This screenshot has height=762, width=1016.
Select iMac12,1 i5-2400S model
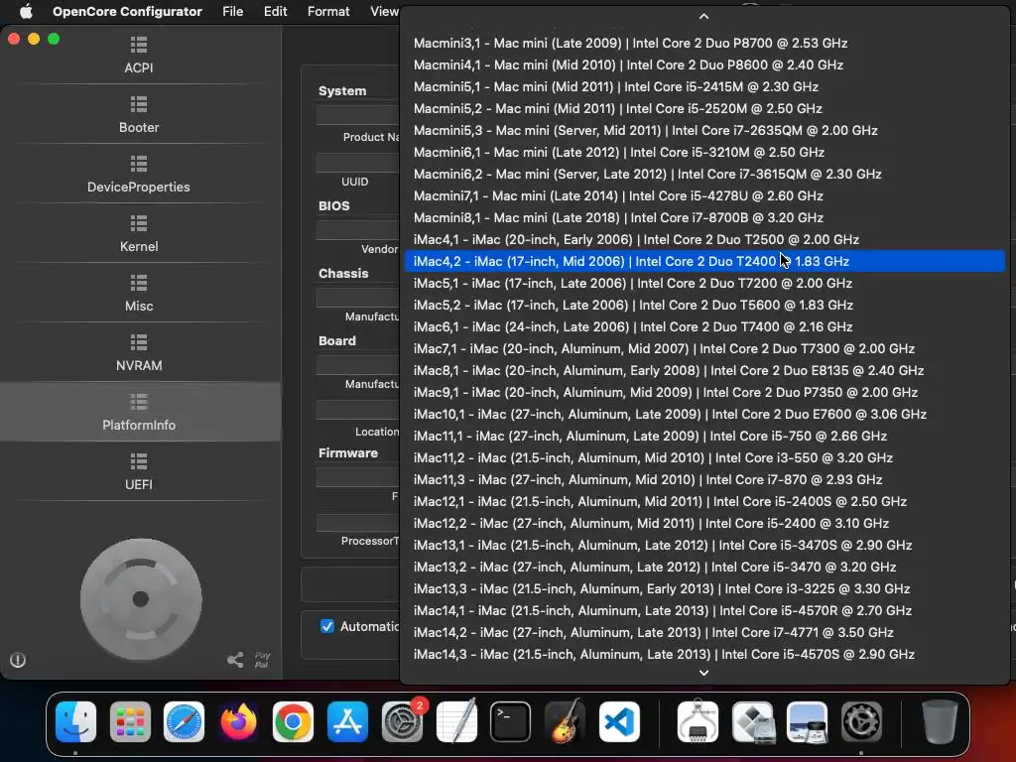tap(704, 501)
